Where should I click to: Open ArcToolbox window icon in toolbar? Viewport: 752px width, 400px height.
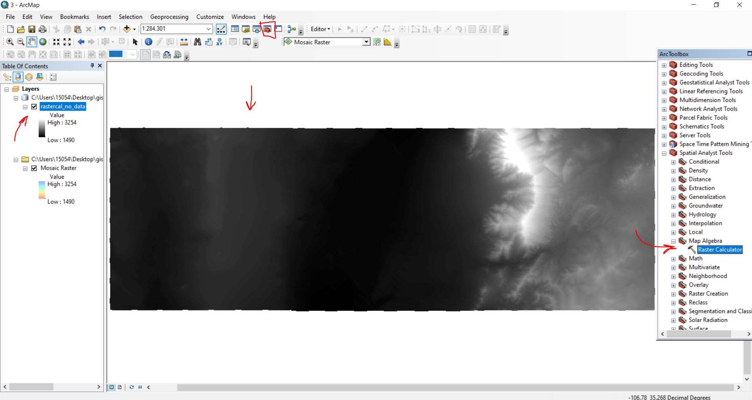268,29
